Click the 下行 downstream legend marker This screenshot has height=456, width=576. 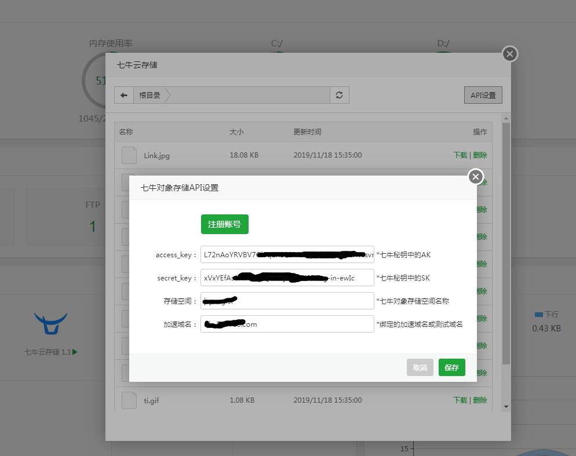(539, 315)
